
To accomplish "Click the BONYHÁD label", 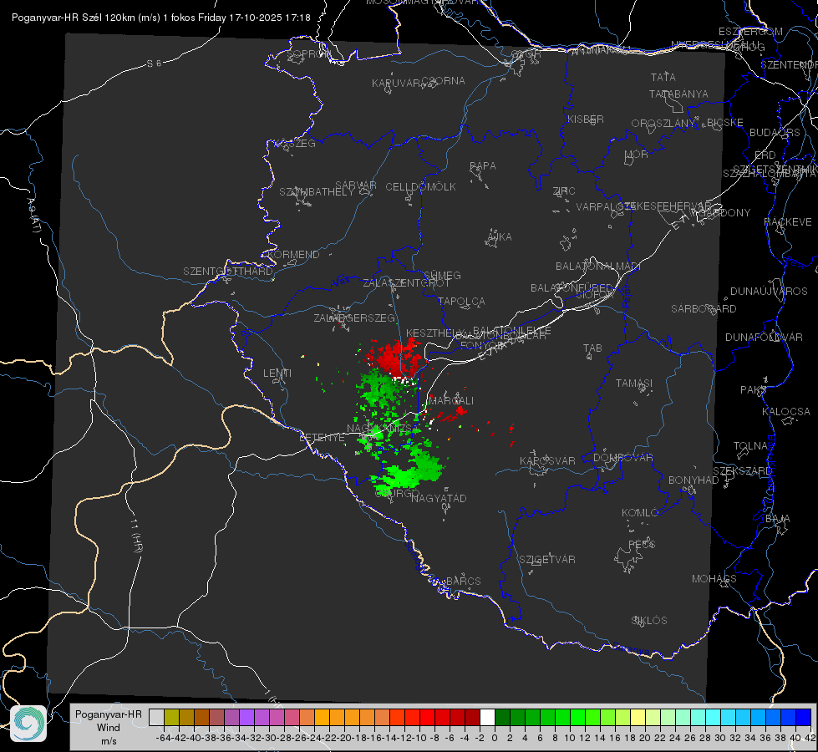I will tap(694, 480).
